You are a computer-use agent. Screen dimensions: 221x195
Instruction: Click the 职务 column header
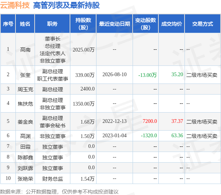point(52,24)
